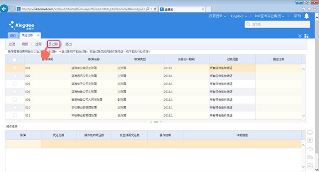Click the magnifier icon in search box
This screenshot has height=172, width=319.
coord(248,25)
